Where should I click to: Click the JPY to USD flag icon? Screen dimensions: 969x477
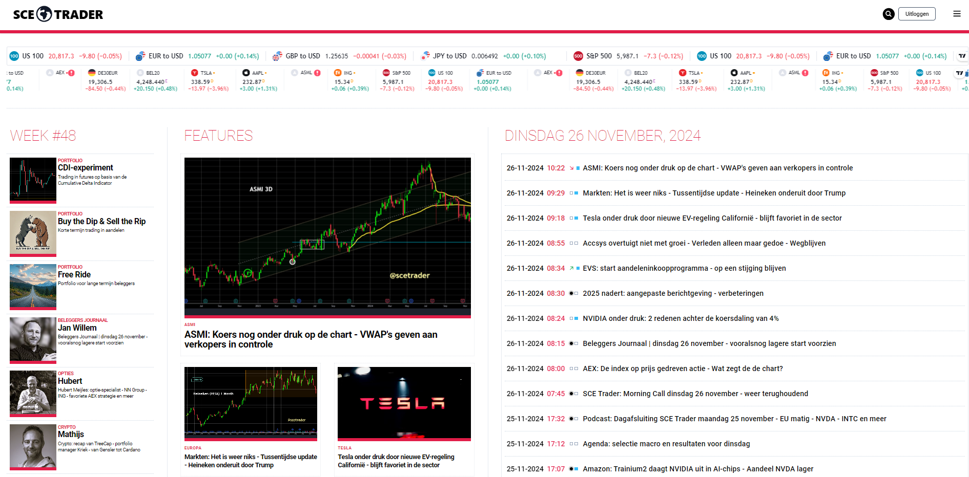pyautogui.click(x=425, y=56)
